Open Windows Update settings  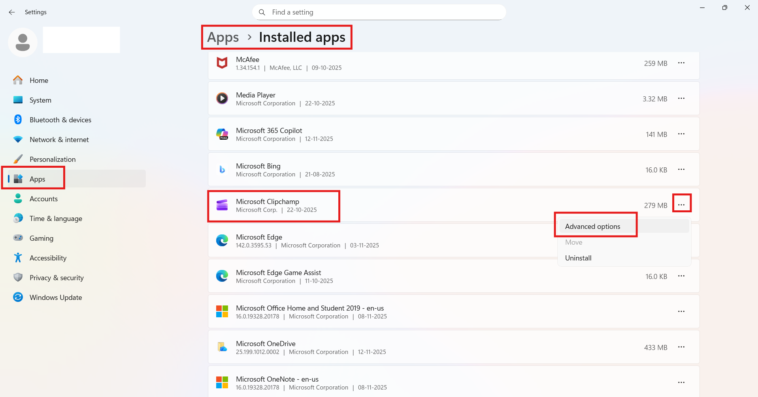[x=56, y=297]
